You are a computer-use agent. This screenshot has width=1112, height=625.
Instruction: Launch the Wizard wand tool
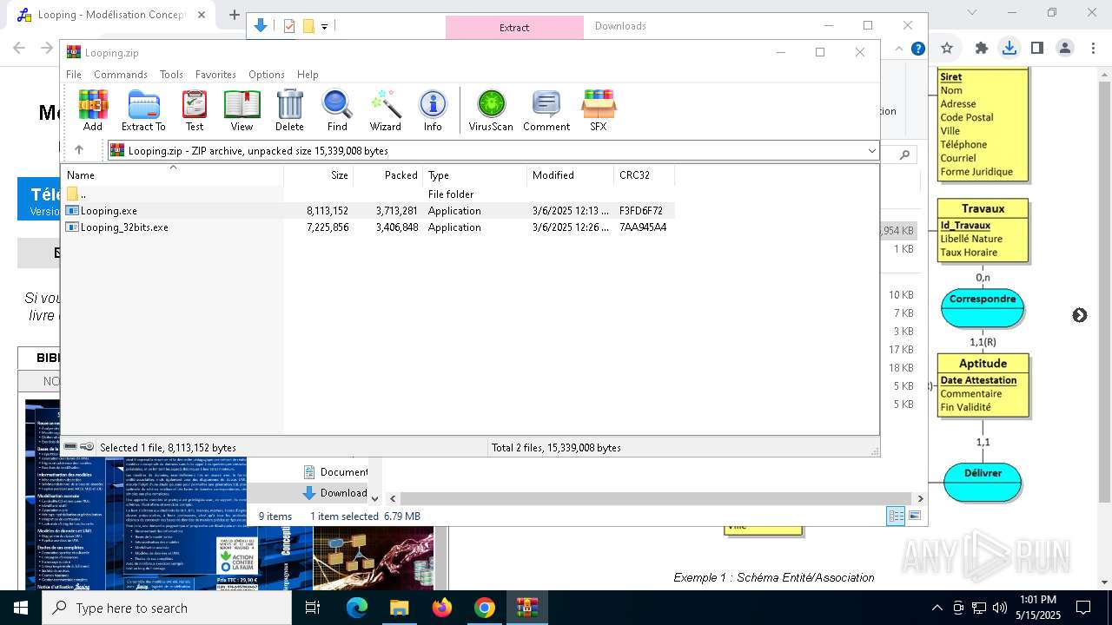(385, 110)
